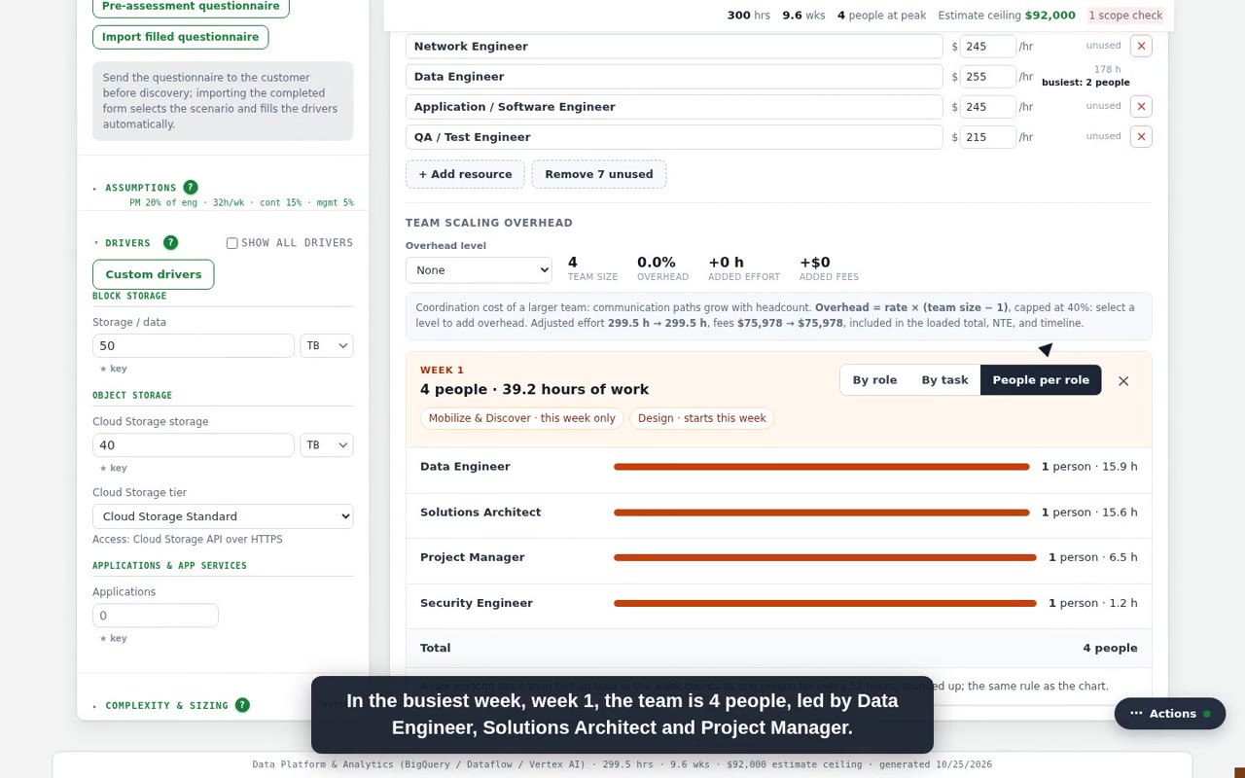Open help for Assumptions section

[x=191, y=187]
